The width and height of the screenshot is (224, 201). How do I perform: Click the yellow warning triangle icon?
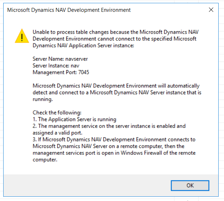point(22,36)
